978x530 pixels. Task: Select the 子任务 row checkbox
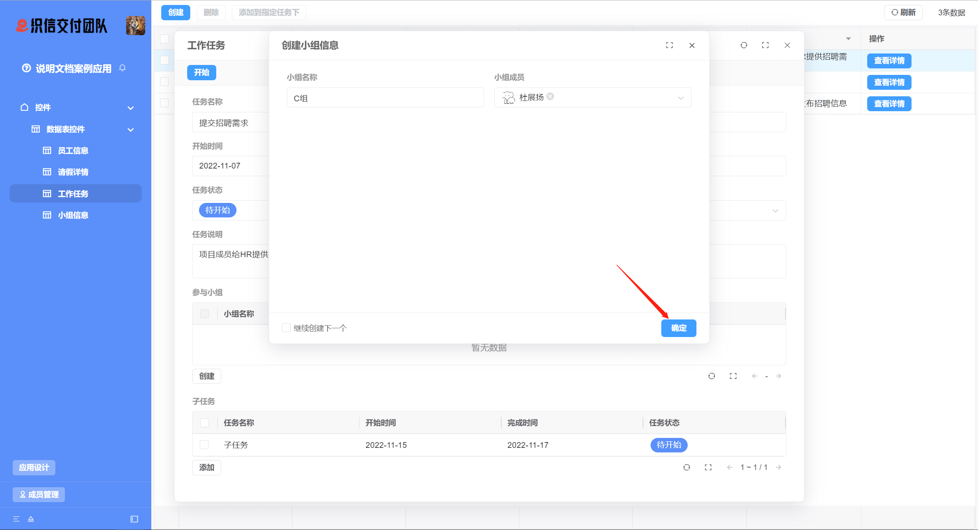coord(204,445)
